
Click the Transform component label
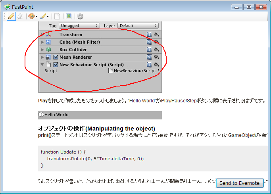[71, 35]
